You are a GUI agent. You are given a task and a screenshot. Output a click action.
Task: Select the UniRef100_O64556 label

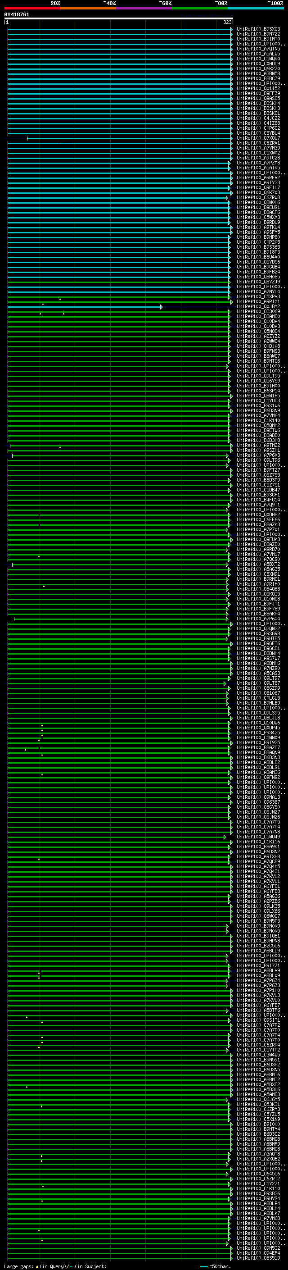point(258,1174)
